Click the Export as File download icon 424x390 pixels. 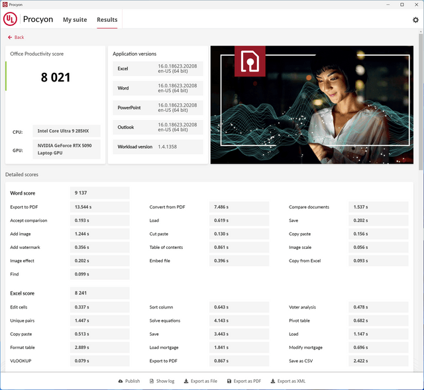186,381
